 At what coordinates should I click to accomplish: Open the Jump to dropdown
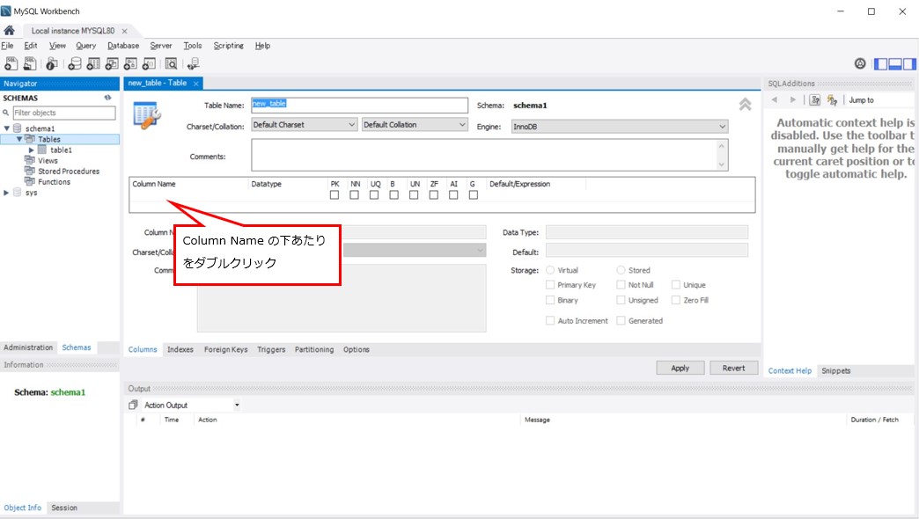tap(861, 100)
